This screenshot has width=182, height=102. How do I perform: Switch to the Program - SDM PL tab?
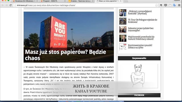pyautogui.click(x=53, y=1)
